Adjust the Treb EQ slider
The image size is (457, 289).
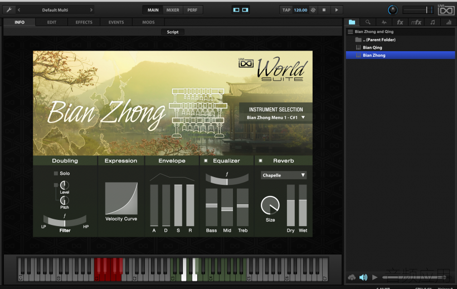point(243,207)
